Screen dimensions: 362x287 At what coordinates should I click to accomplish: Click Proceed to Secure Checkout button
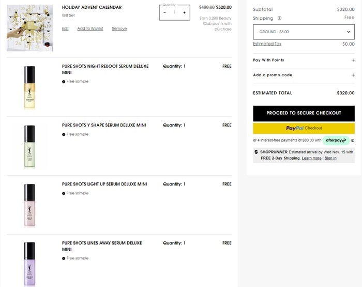tap(304, 113)
